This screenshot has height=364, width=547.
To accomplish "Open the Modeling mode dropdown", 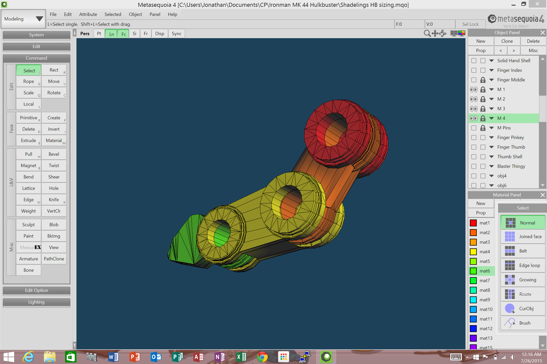I will point(23,19).
